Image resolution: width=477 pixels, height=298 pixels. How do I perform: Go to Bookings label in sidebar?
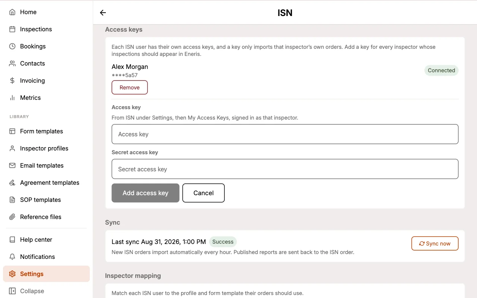point(33,46)
